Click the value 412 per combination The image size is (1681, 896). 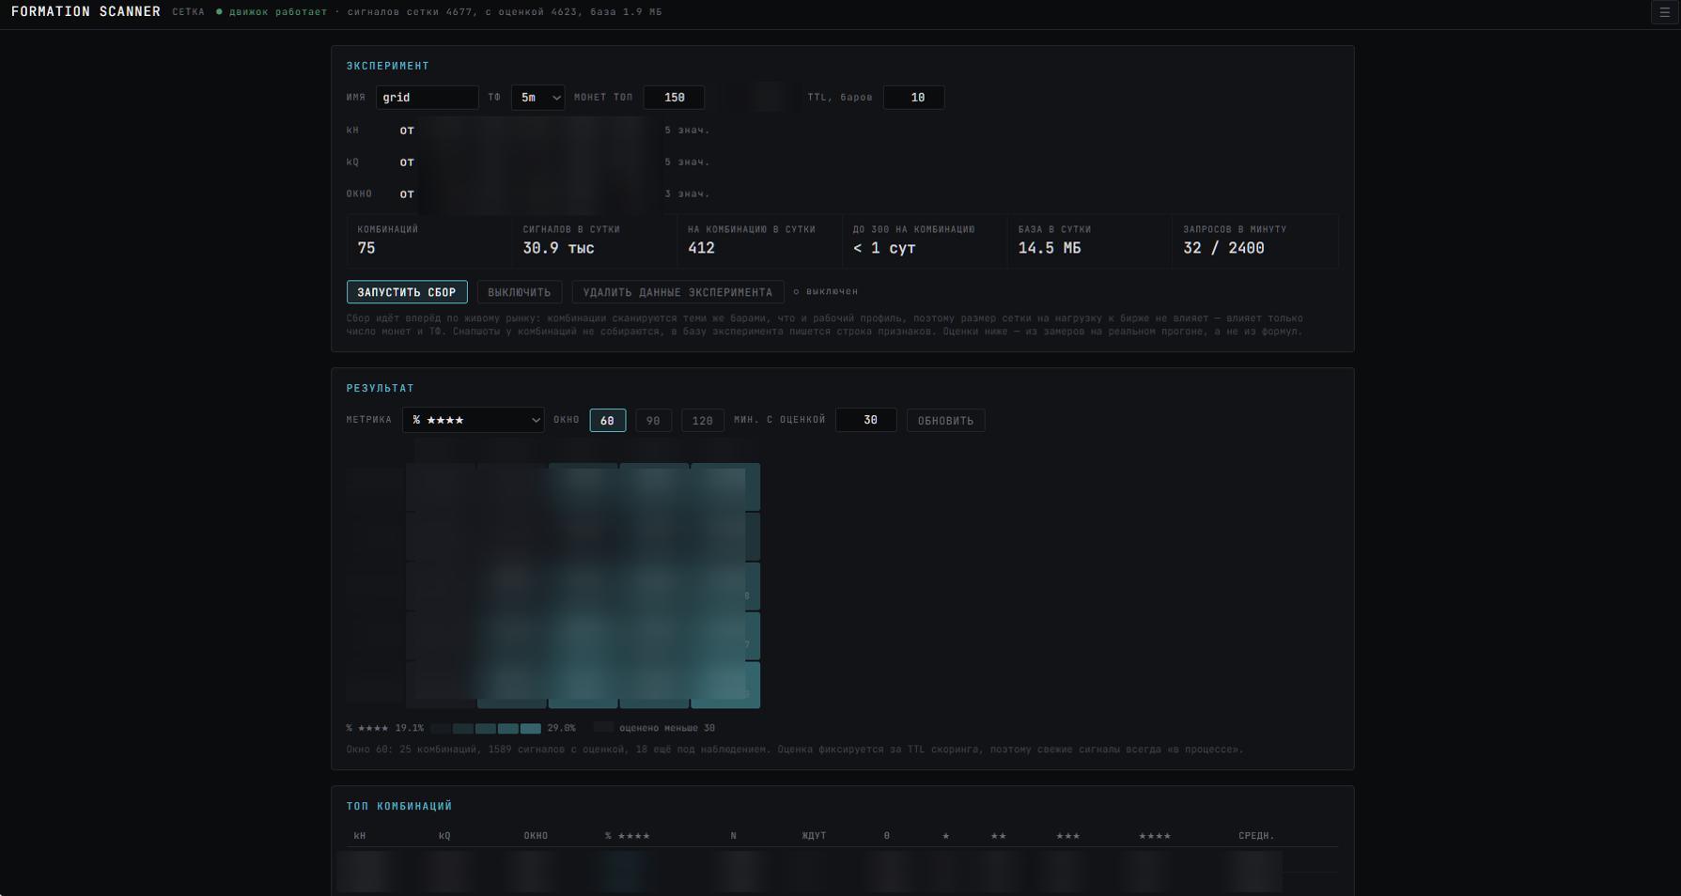pyautogui.click(x=701, y=248)
